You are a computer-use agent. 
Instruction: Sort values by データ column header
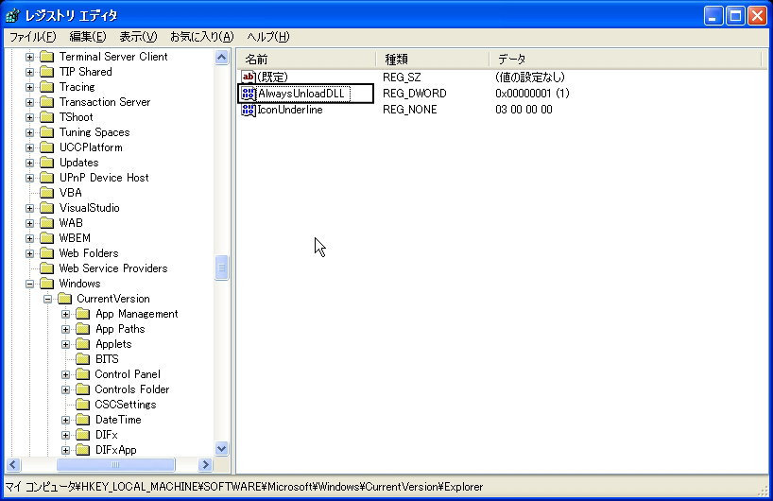coord(626,60)
